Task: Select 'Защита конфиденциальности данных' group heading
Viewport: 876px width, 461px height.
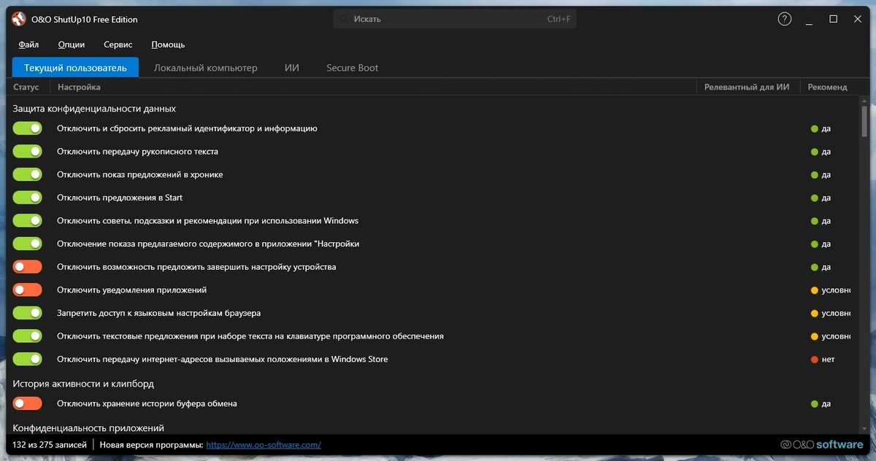Action: (94, 109)
